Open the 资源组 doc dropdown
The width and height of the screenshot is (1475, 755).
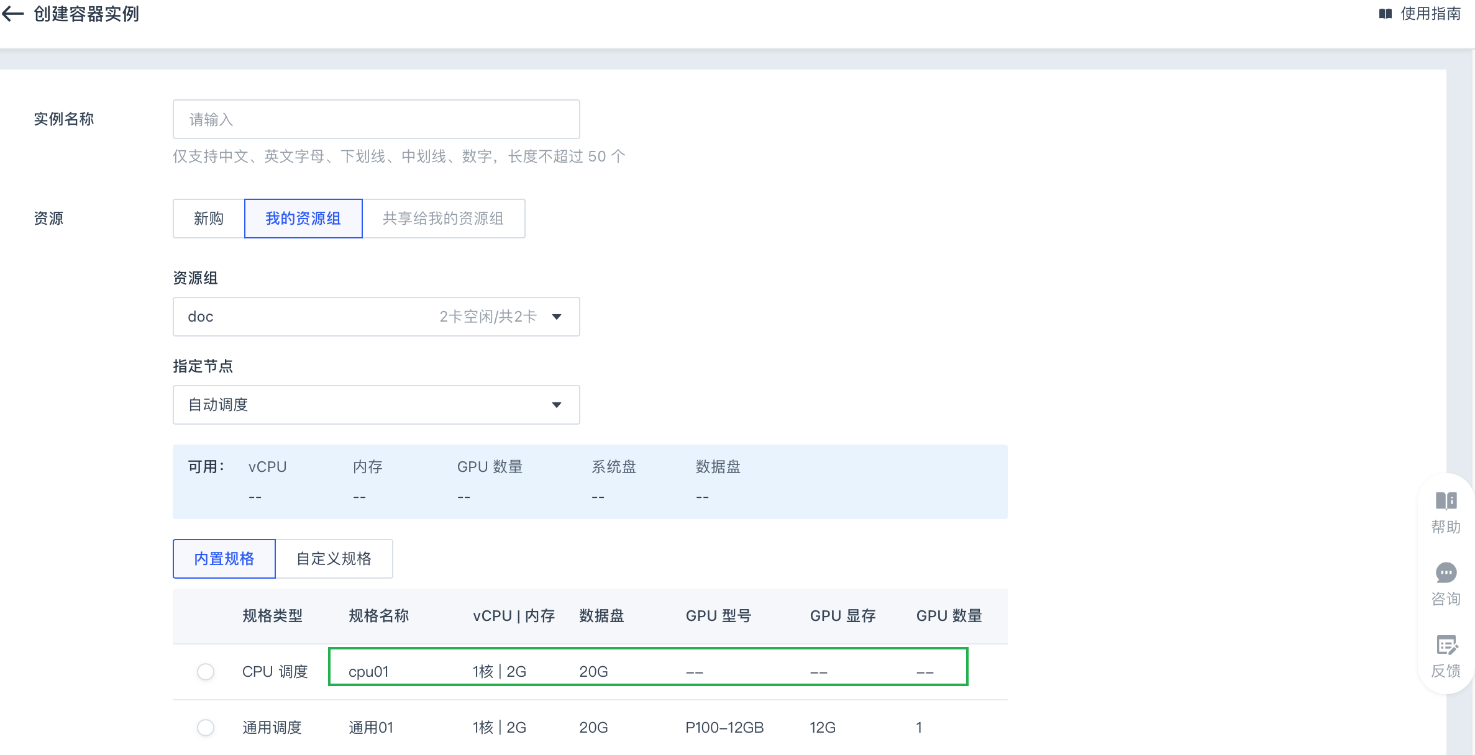click(377, 317)
